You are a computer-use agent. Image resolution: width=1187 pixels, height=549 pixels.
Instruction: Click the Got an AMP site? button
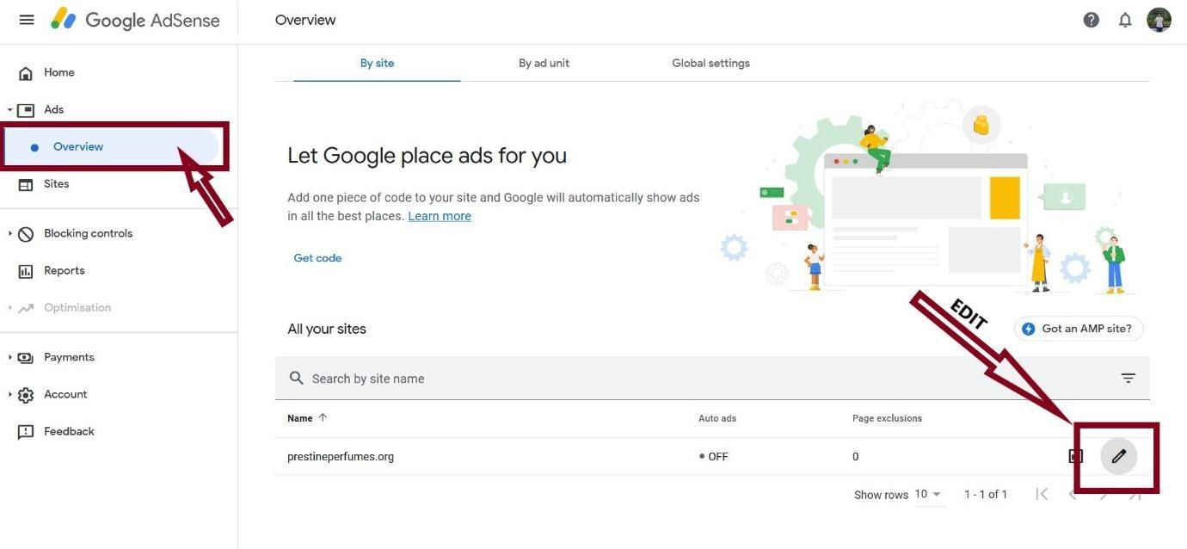[x=1079, y=329]
